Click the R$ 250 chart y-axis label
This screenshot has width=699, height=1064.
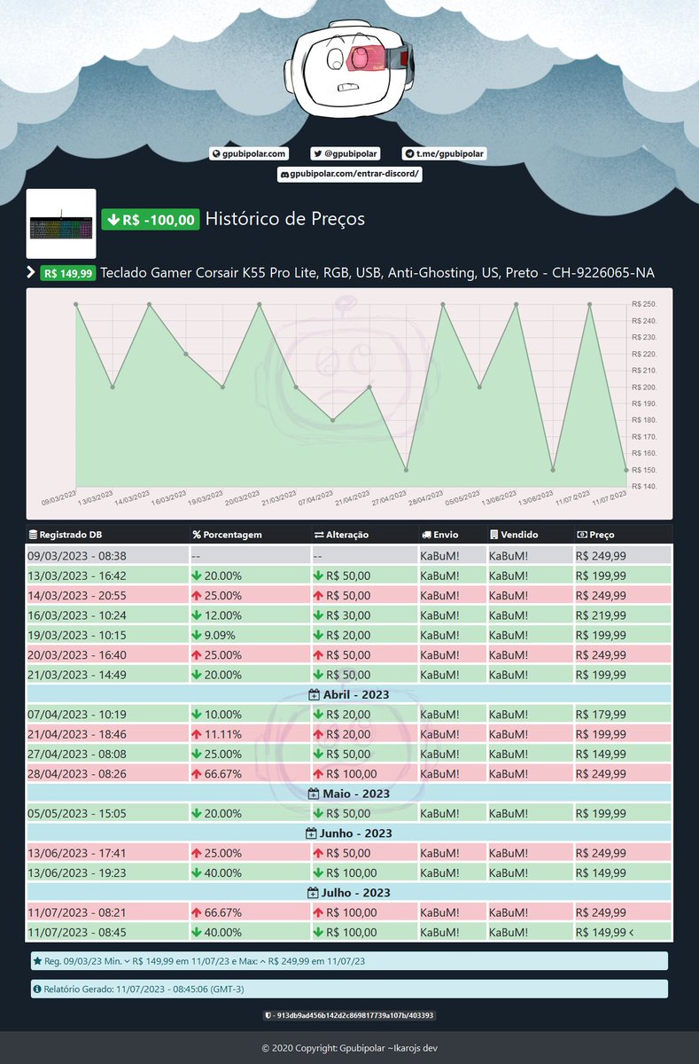click(645, 304)
